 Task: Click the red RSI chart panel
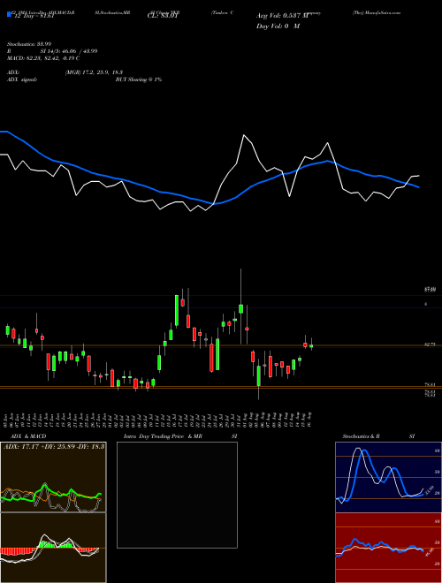388,548
